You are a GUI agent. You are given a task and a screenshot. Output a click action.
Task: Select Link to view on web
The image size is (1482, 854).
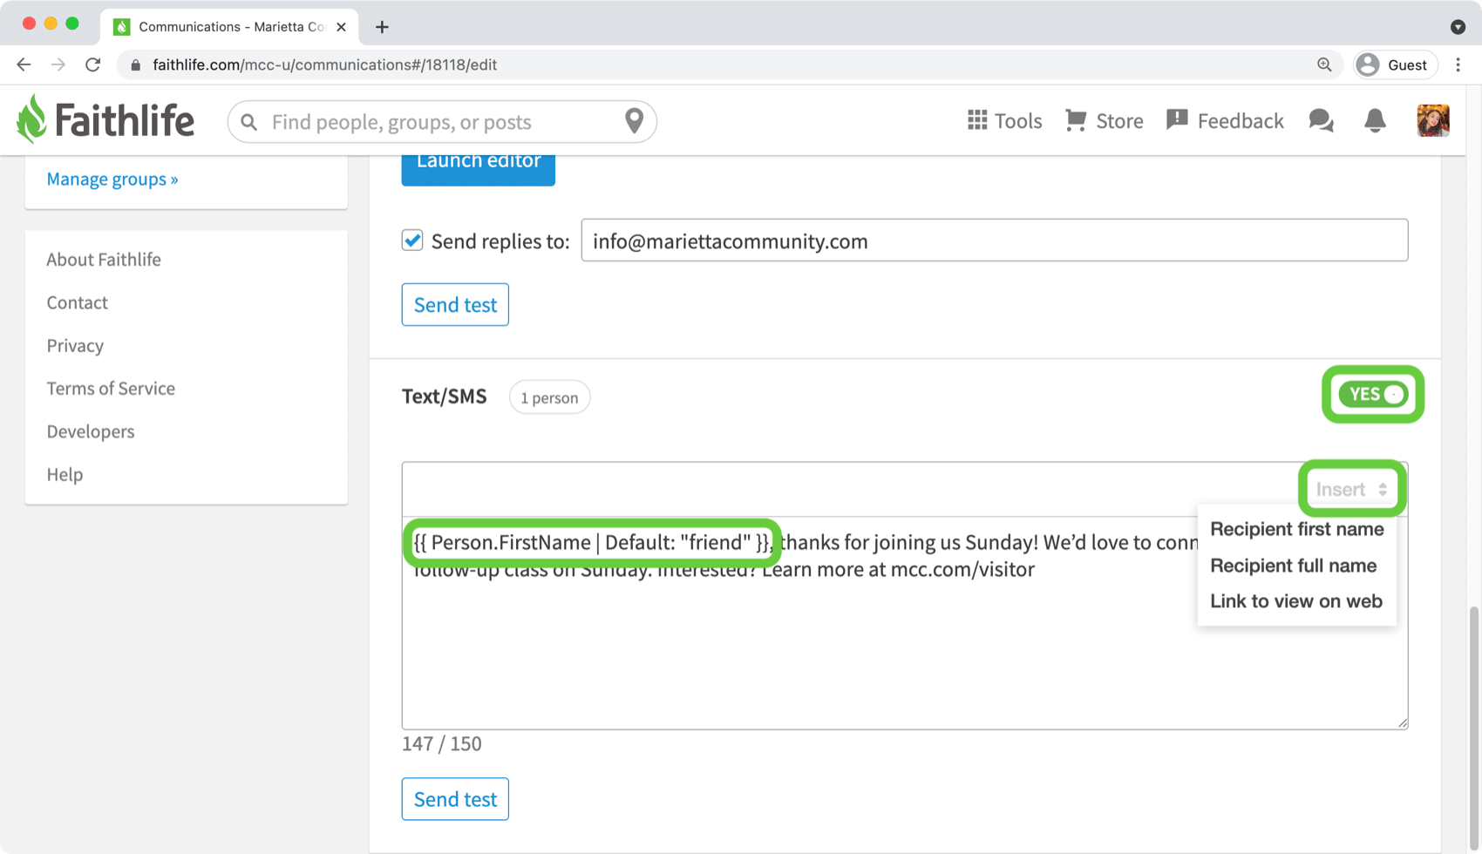tap(1295, 601)
